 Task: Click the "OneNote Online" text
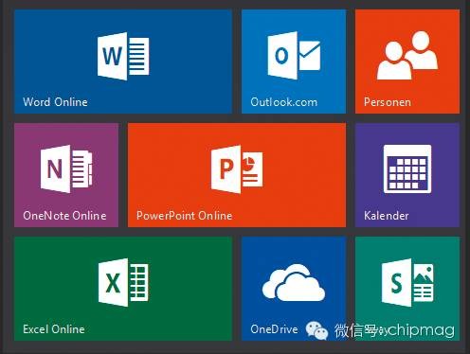pyautogui.click(x=64, y=216)
